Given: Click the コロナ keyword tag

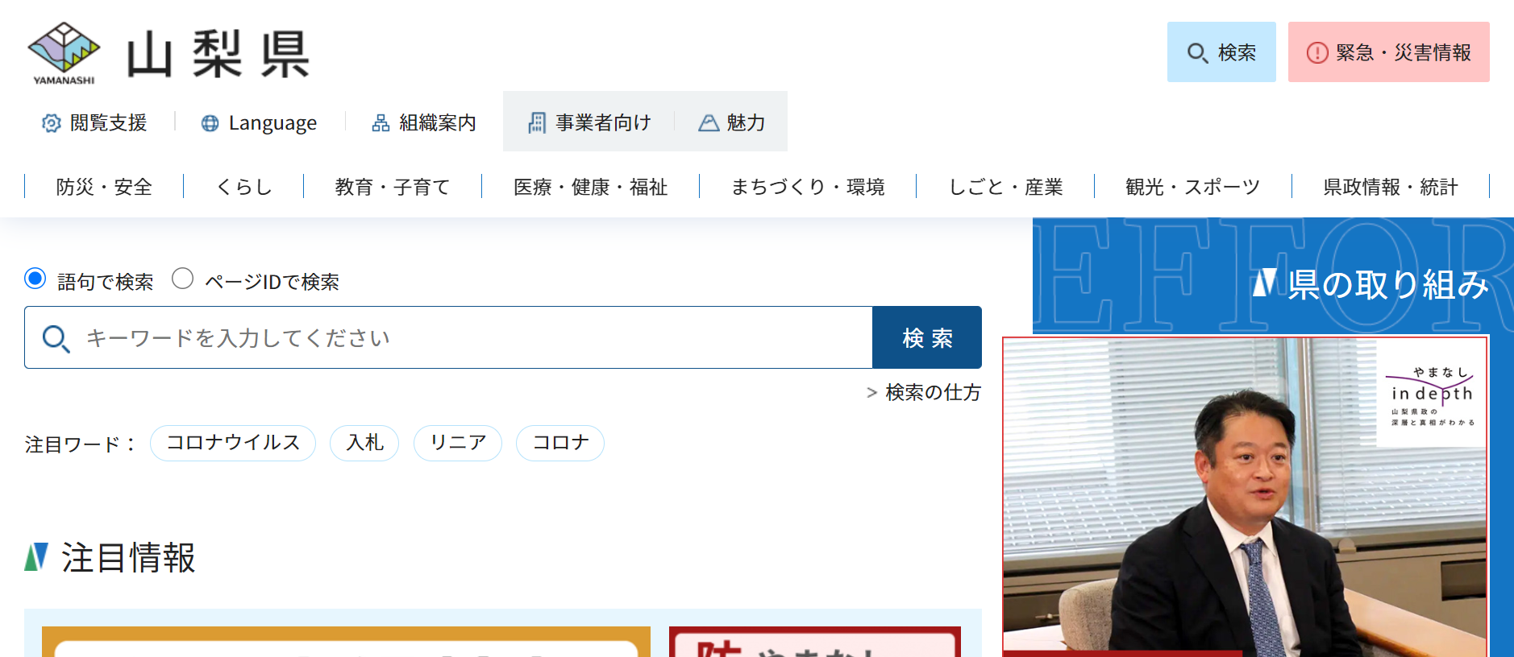Looking at the screenshot, I should click(x=560, y=443).
